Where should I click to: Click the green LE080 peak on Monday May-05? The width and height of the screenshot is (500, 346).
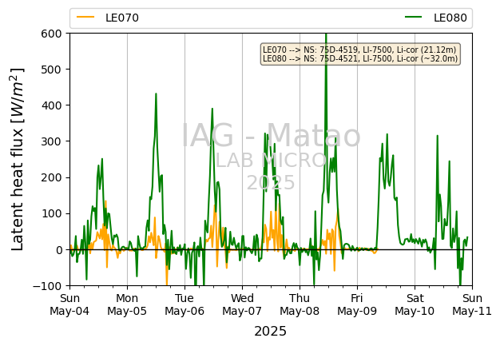click(x=156, y=94)
